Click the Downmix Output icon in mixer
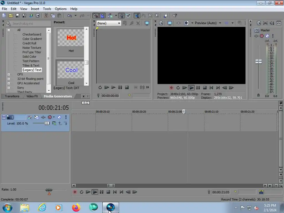The image size is (284, 213). click(265, 23)
